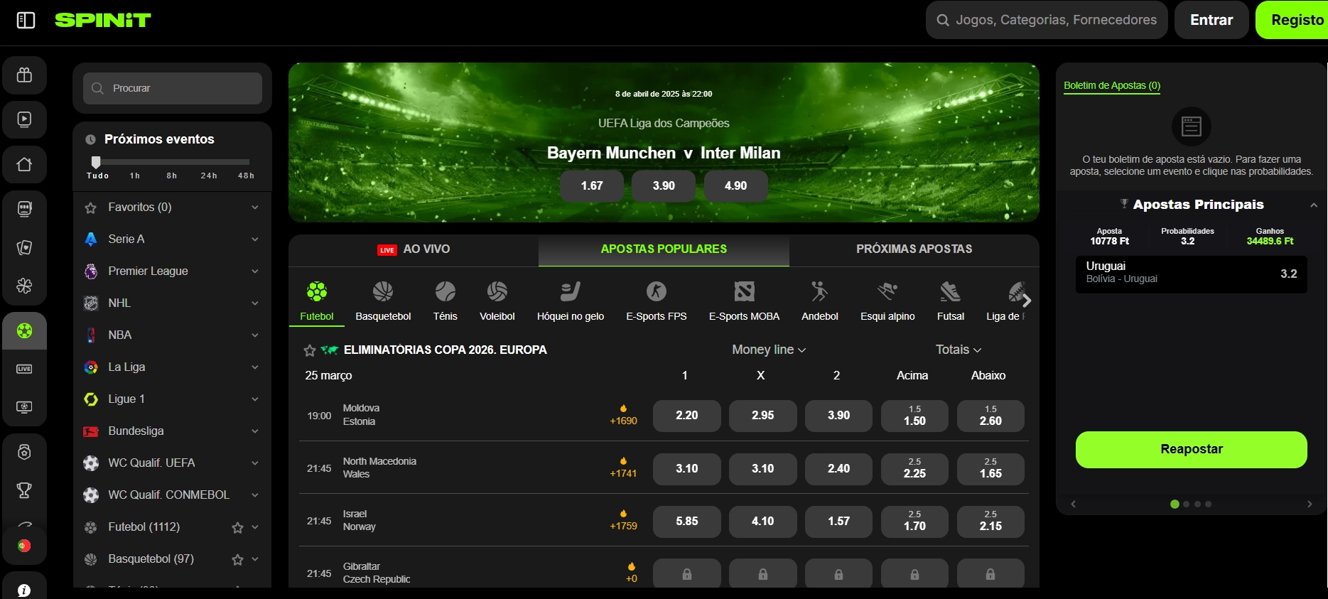Open the LIVE icon in left sidebar
The image size is (1328, 599).
tap(24, 369)
